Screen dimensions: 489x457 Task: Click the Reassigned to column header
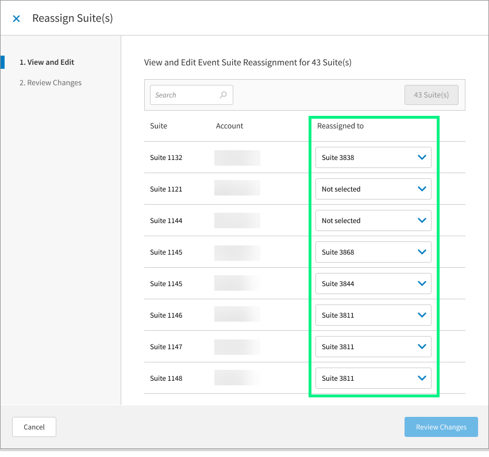coord(340,126)
